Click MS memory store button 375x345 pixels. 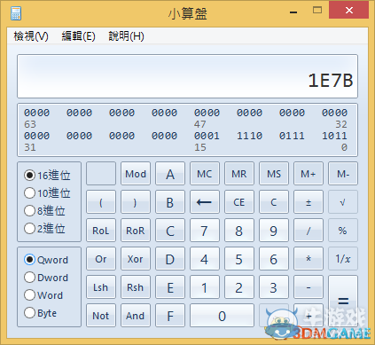(x=274, y=174)
